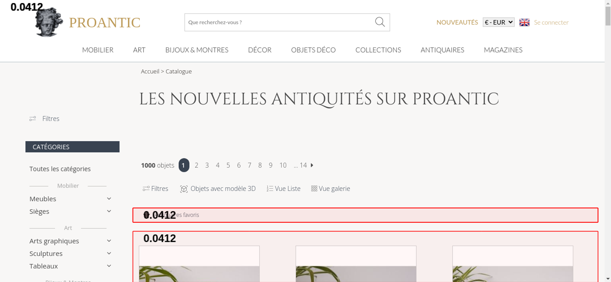This screenshot has height=282, width=611.
Task: Open the MOBILIER menu
Action: pos(98,50)
